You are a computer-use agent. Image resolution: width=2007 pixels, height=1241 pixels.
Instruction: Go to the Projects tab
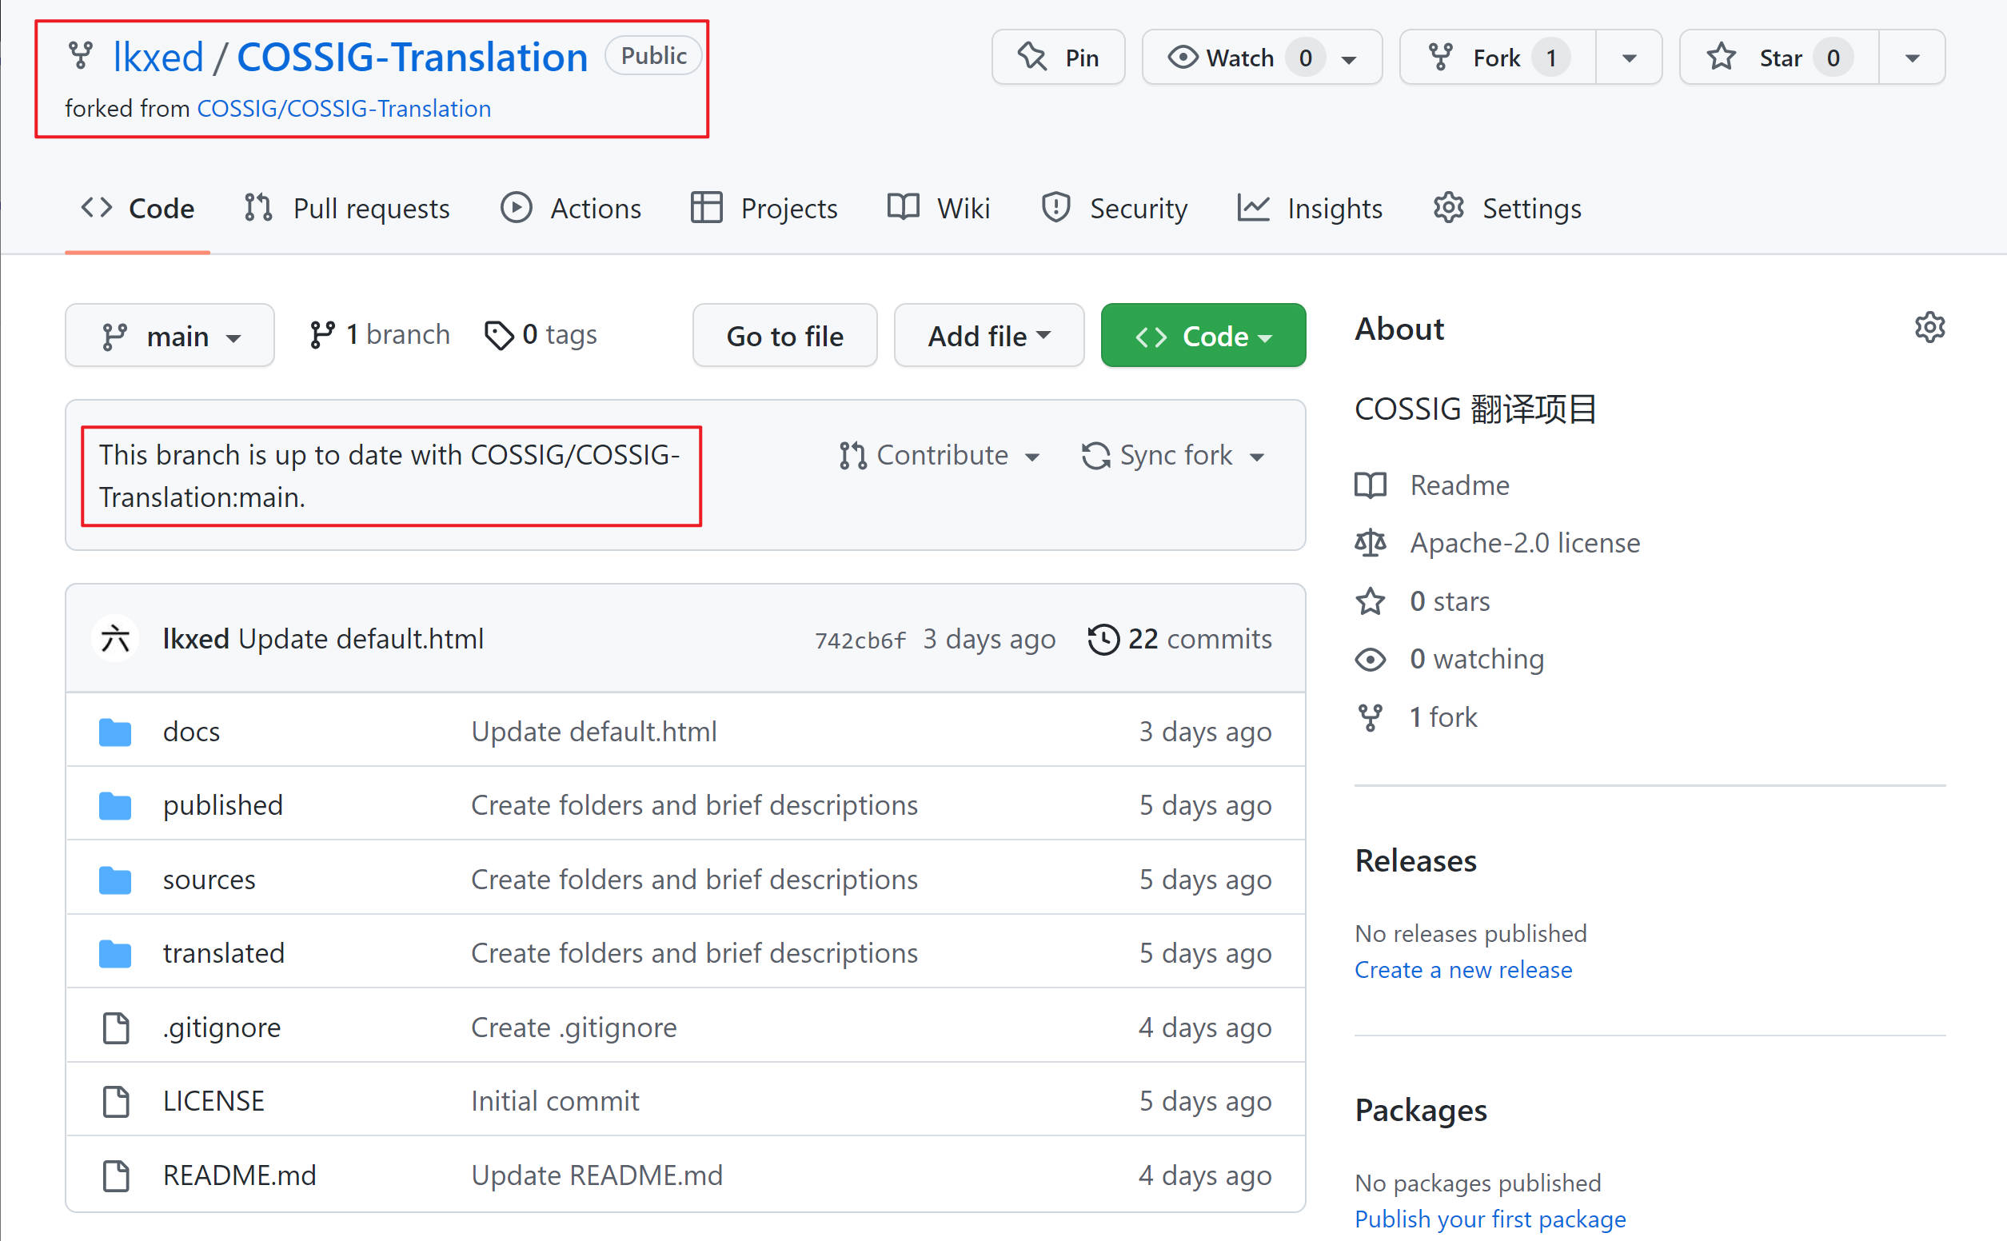coord(764,209)
